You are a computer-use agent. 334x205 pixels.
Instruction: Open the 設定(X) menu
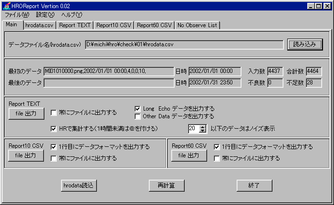[x=45, y=15]
